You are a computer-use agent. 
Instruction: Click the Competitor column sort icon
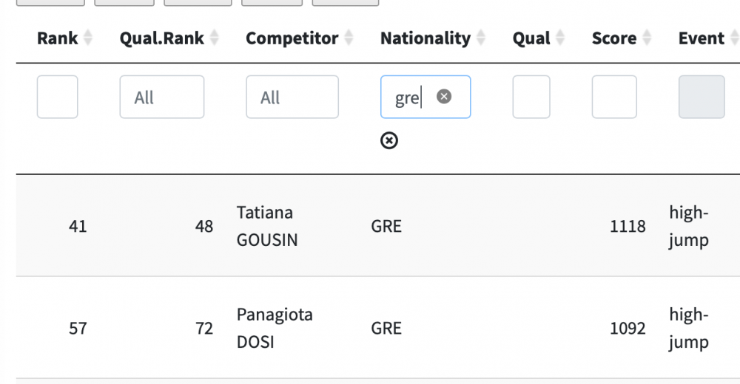349,38
